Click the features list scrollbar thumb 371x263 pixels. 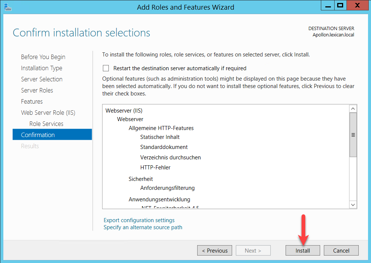click(x=353, y=135)
